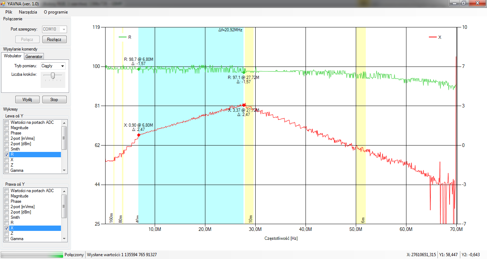
Task: Click the green R legend line
Action: click(x=122, y=37)
